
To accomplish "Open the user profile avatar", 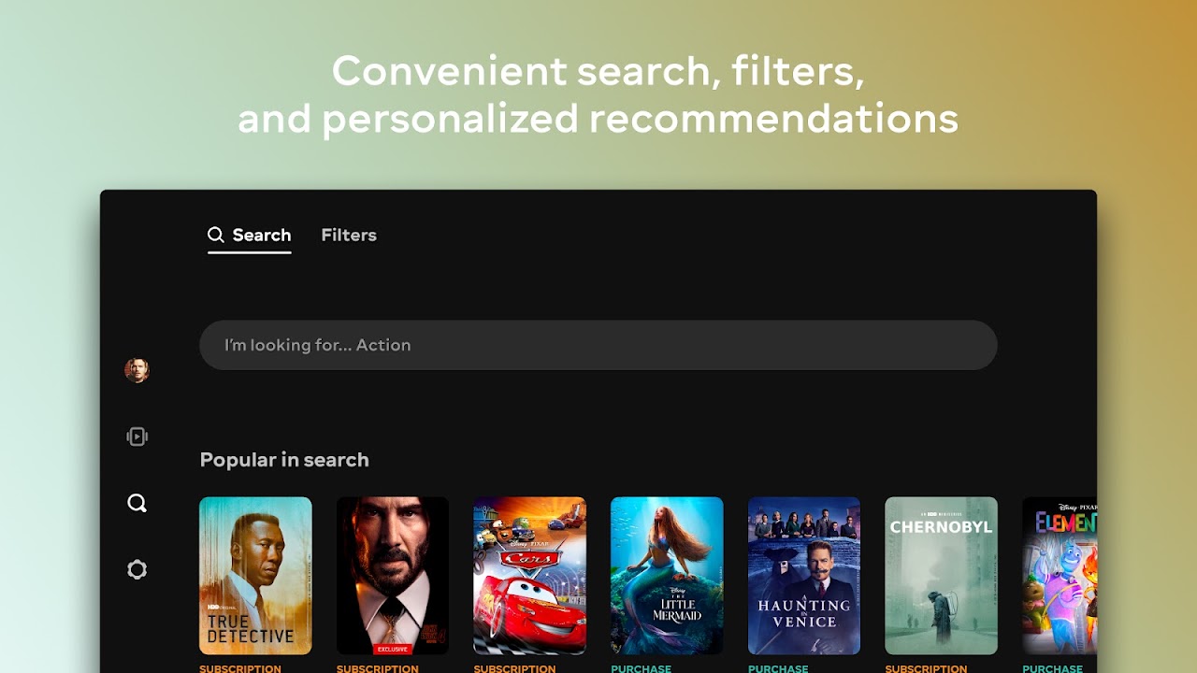I will coord(137,370).
